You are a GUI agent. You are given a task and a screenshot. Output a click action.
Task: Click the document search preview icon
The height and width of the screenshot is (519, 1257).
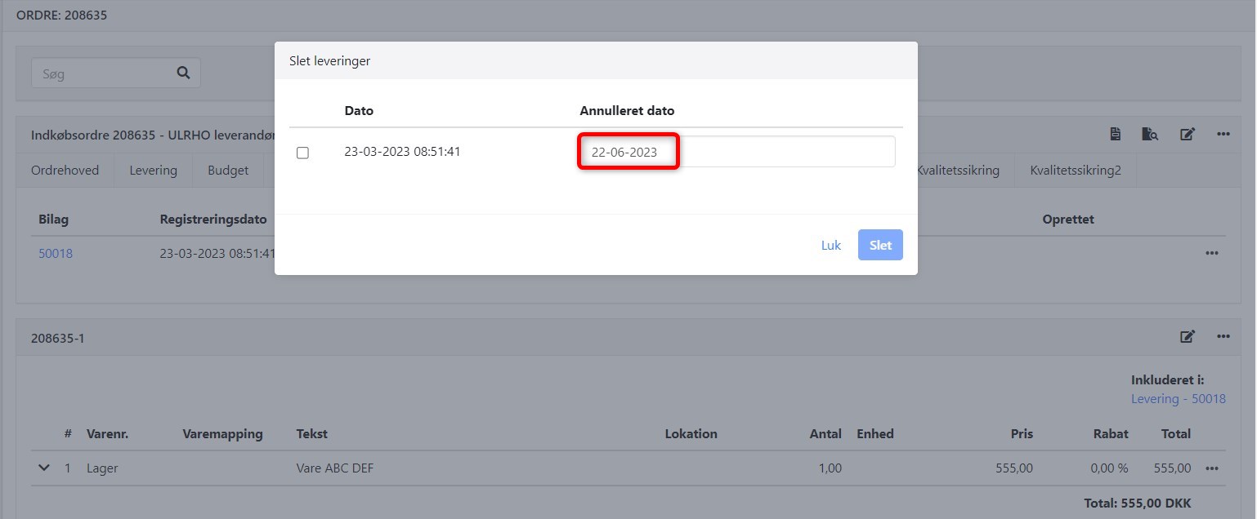[1150, 135]
